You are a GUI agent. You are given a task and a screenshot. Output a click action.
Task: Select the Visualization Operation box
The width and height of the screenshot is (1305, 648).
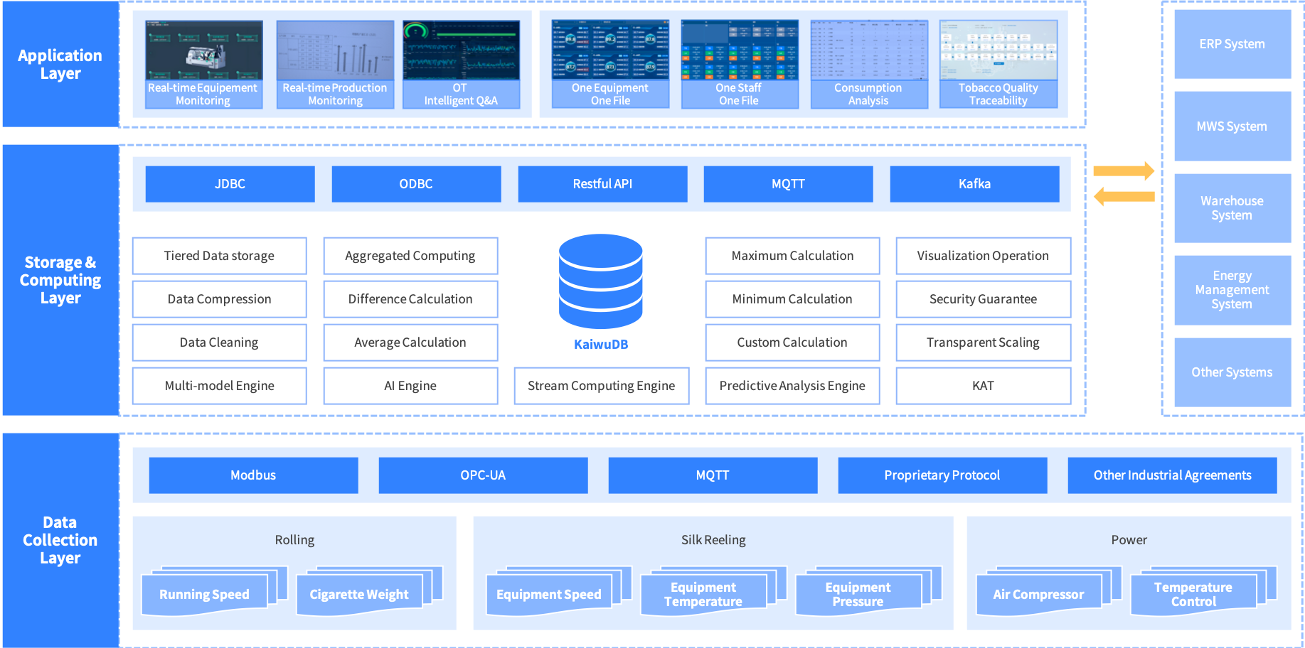[984, 256]
